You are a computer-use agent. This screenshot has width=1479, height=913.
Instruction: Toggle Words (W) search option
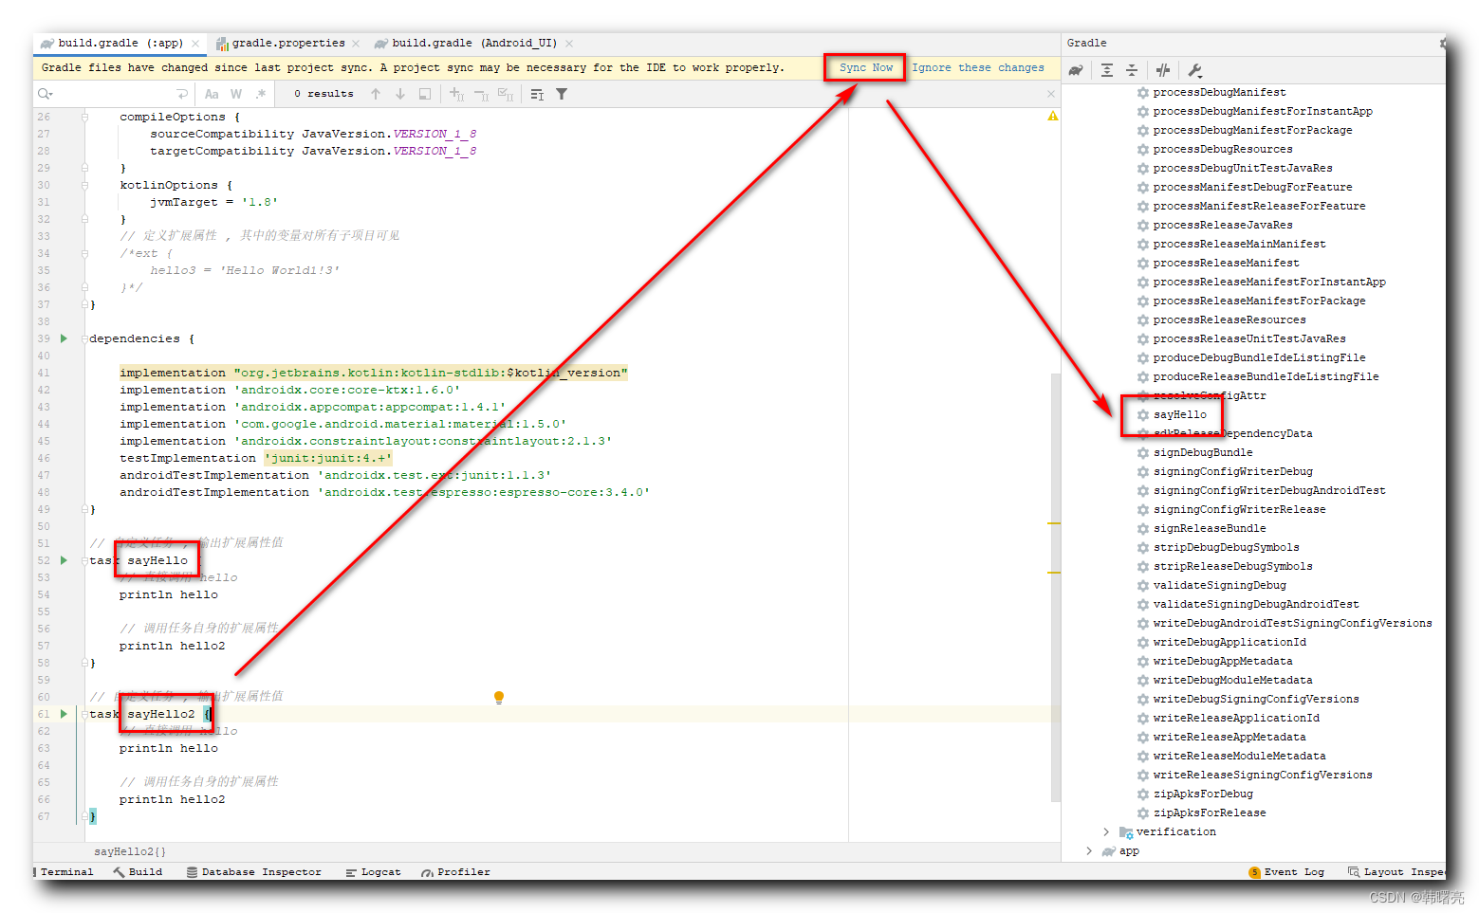pos(236,94)
